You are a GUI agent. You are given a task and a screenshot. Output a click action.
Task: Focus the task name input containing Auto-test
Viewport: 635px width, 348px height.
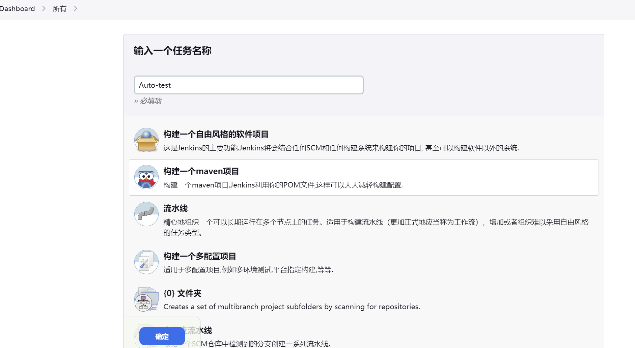pyautogui.click(x=249, y=85)
